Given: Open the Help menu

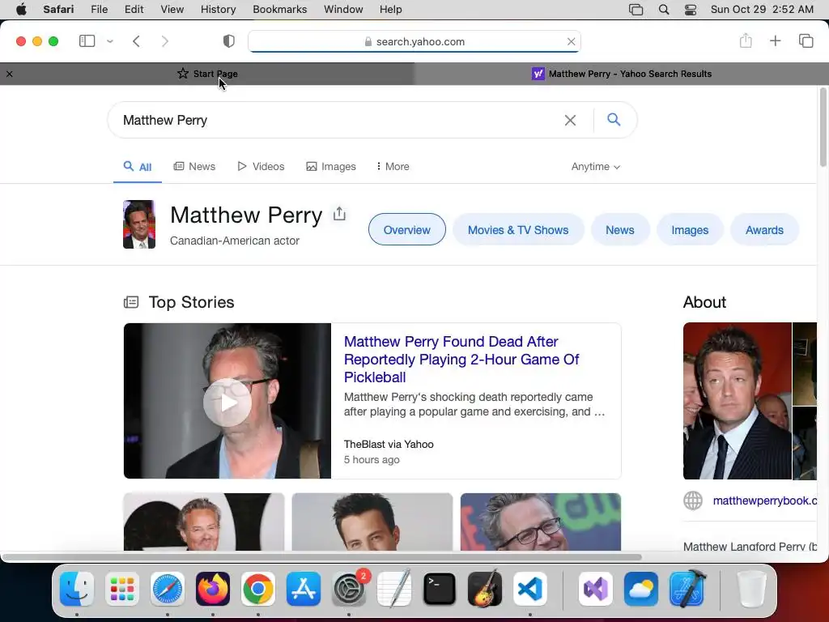Looking at the screenshot, I should (x=391, y=10).
